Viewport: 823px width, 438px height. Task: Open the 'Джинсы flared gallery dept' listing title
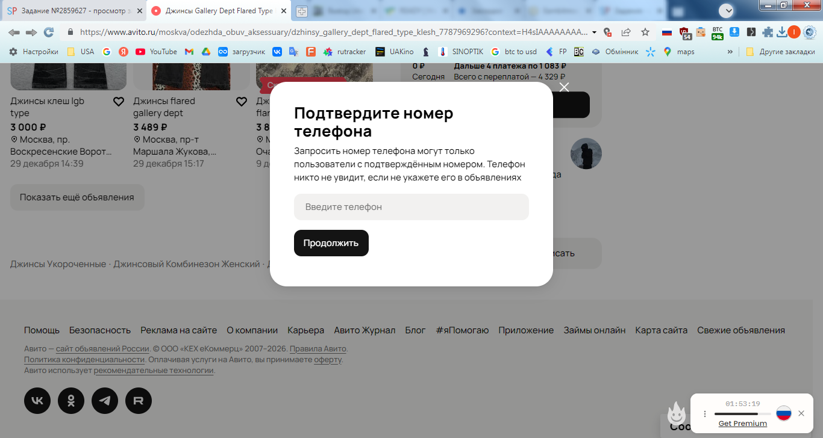[164, 107]
